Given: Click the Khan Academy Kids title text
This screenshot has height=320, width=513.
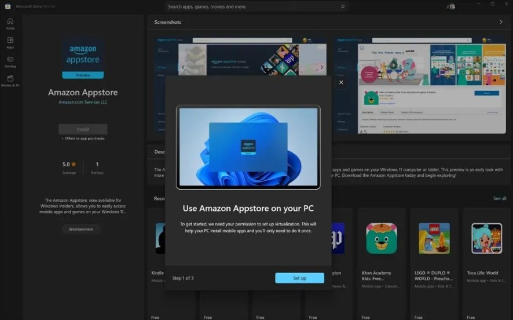Looking at the screenshot, I should point(376,276).
